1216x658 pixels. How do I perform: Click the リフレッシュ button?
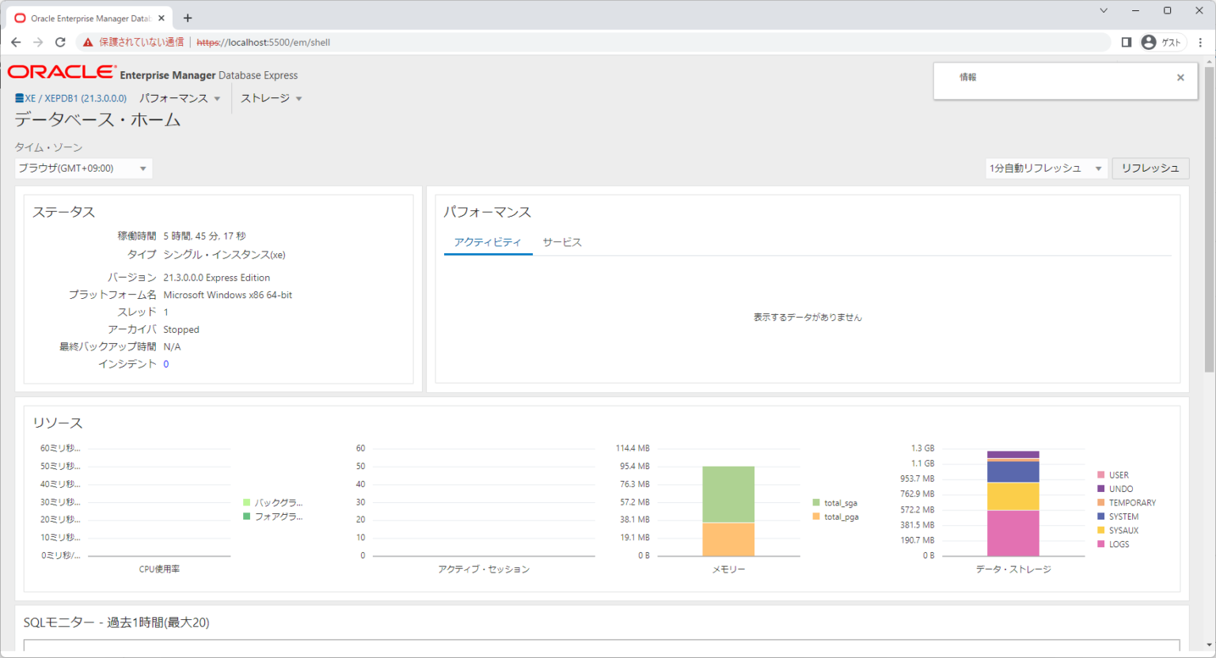(1149, 168)
